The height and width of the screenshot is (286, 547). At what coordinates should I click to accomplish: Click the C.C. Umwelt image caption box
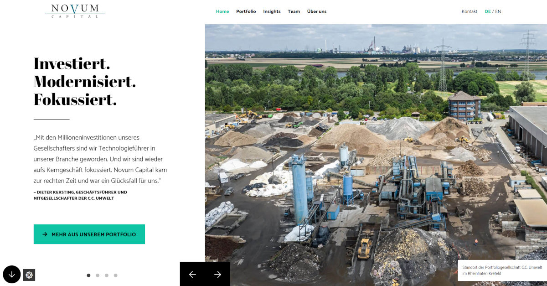click(502, 270)
